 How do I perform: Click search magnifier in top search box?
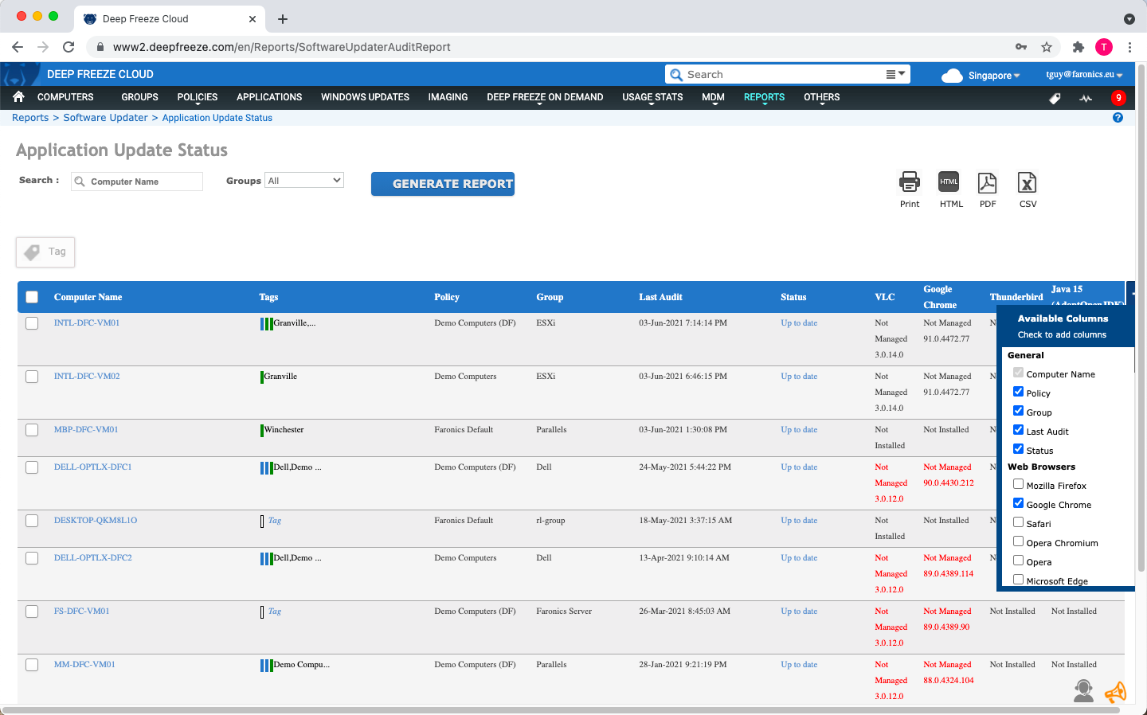pyautogui.click(x=676, y=75)
